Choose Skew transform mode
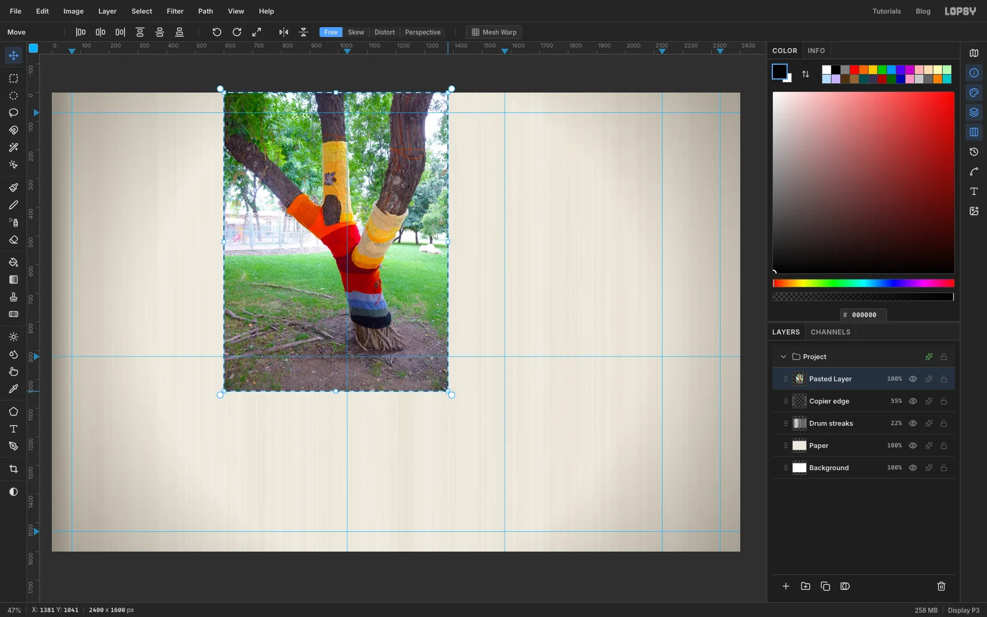The height and width of the screenshot is (617, 987). (x=356, y=32)
